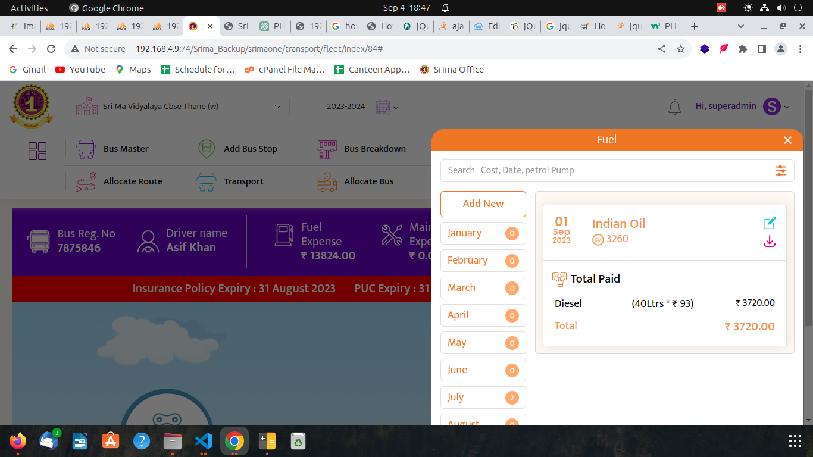Image resolution: width=813 pixels, height=457 pixels.
Task: Open the Activities overview
Action: [x=29, y=8]
